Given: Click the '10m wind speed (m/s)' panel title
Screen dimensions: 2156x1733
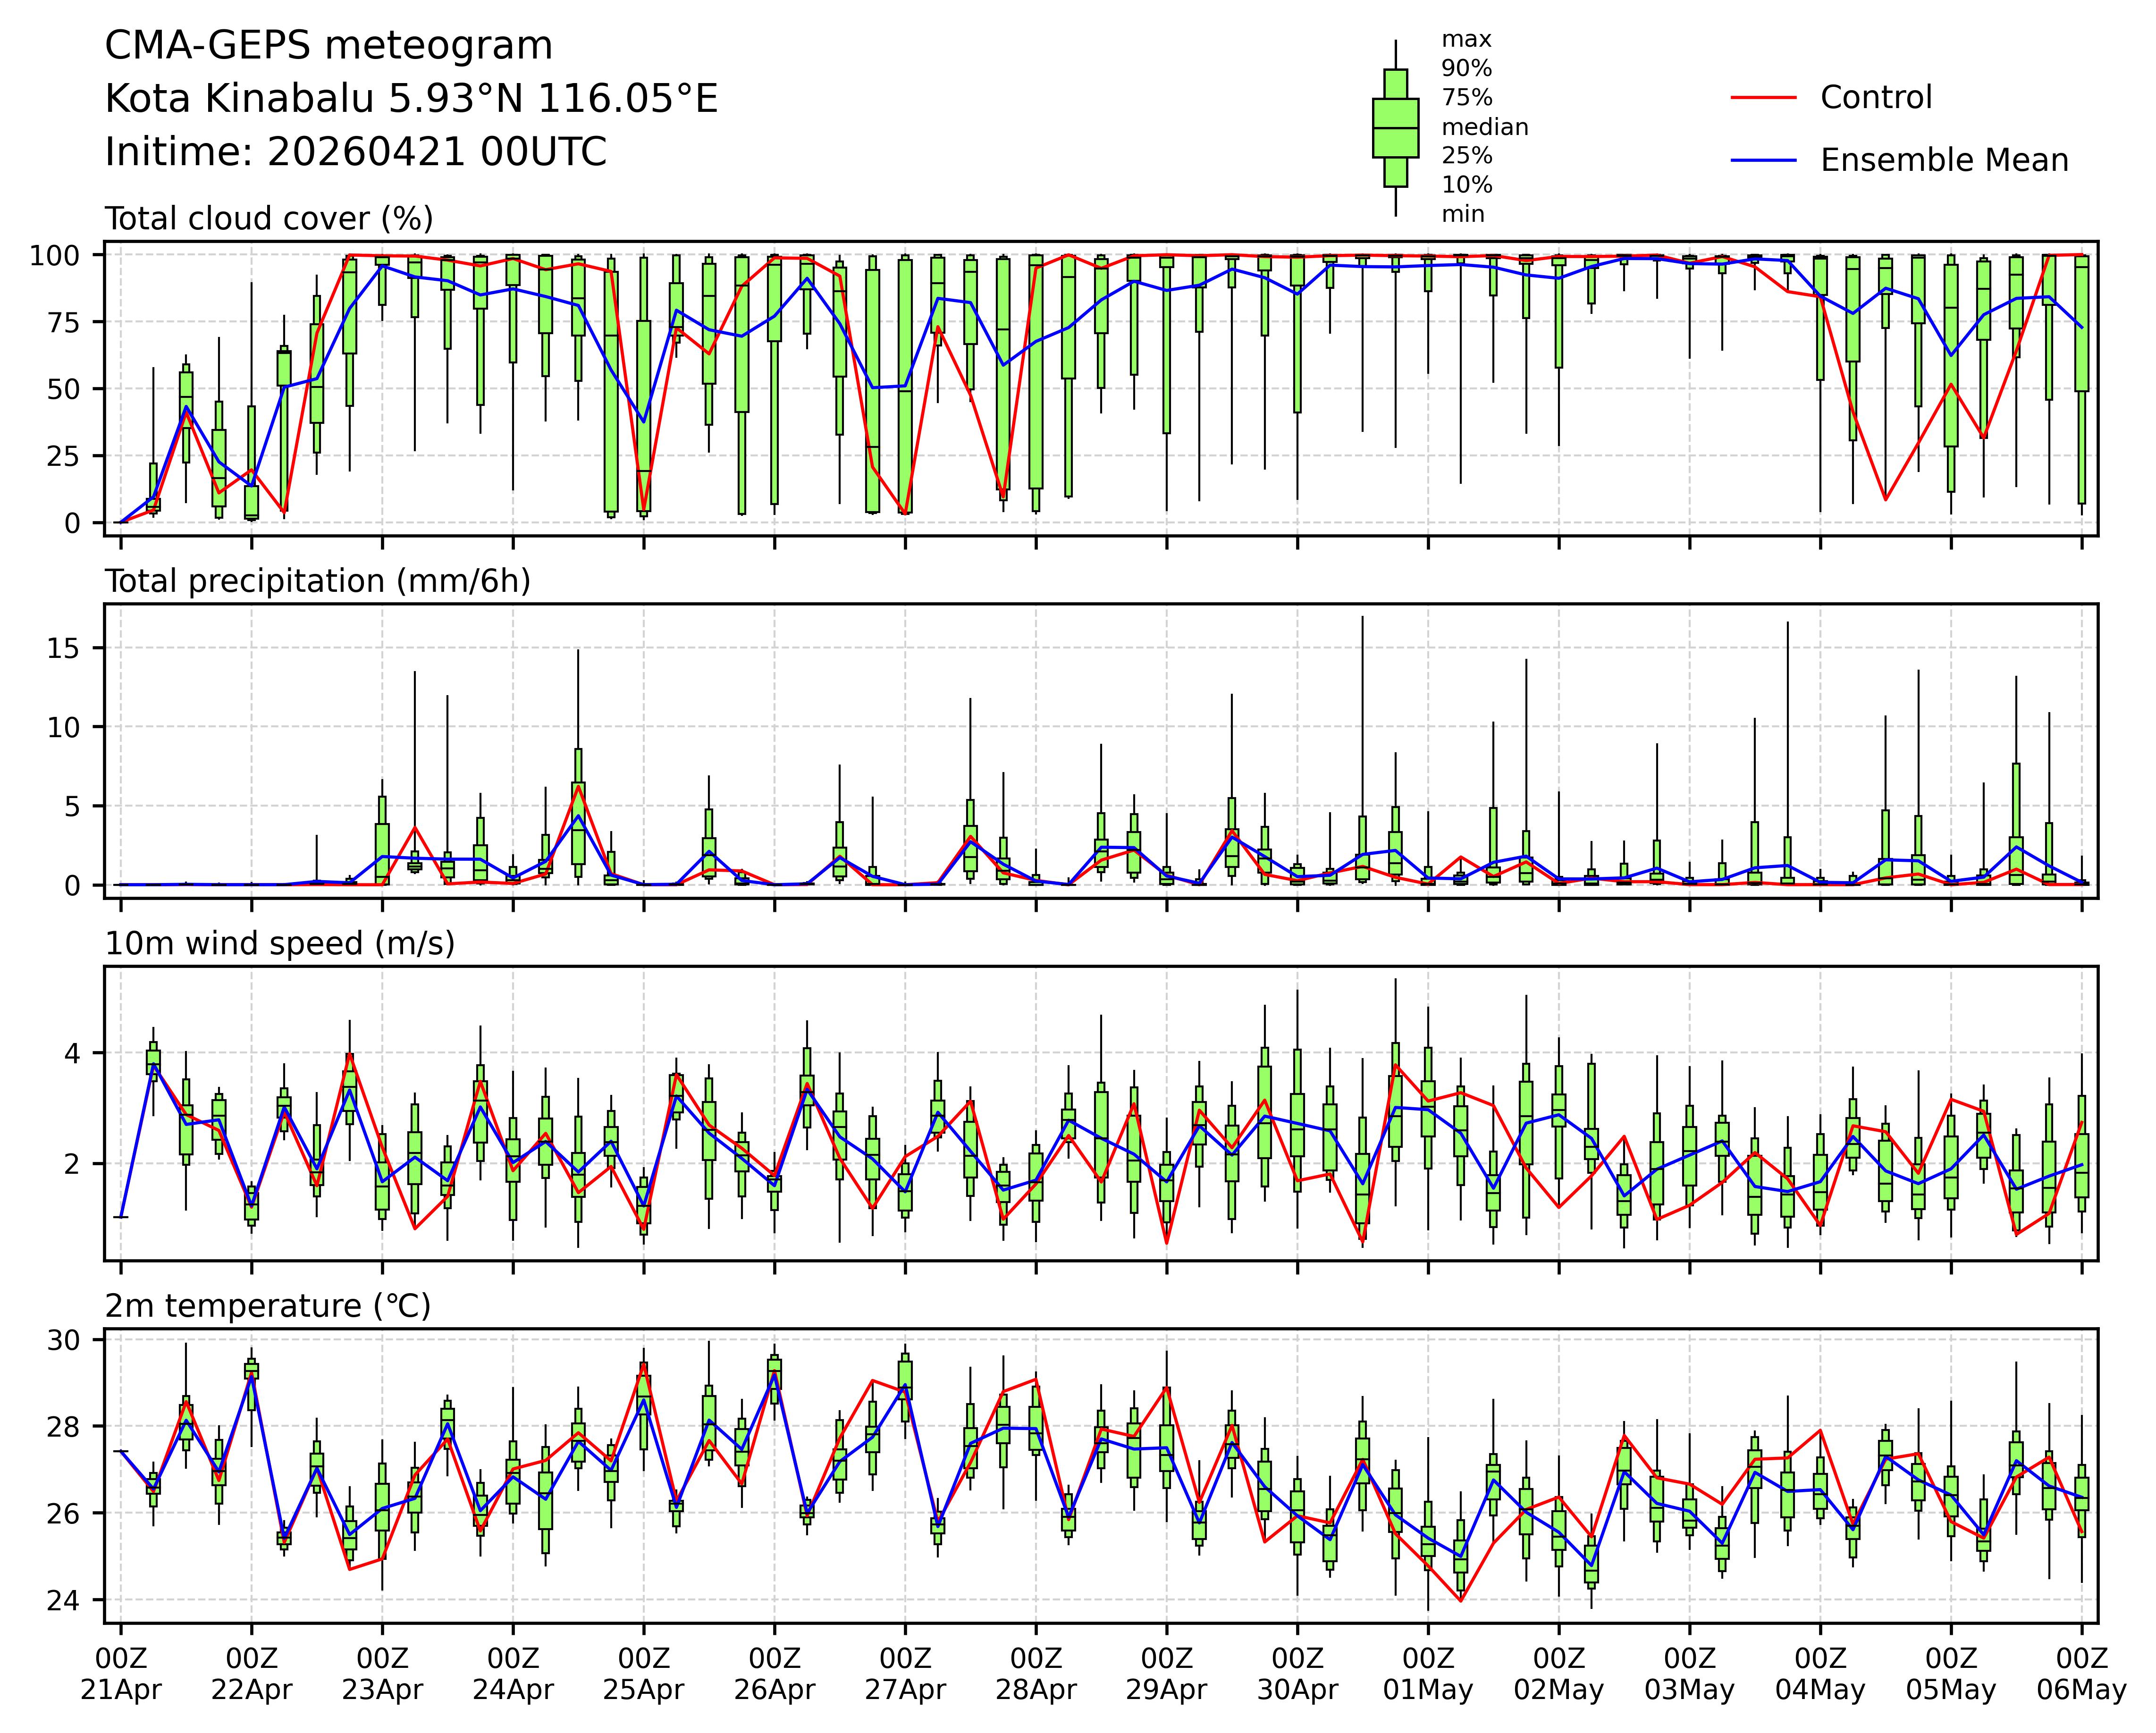Looking at the screenshot, I should click(279, 943).
